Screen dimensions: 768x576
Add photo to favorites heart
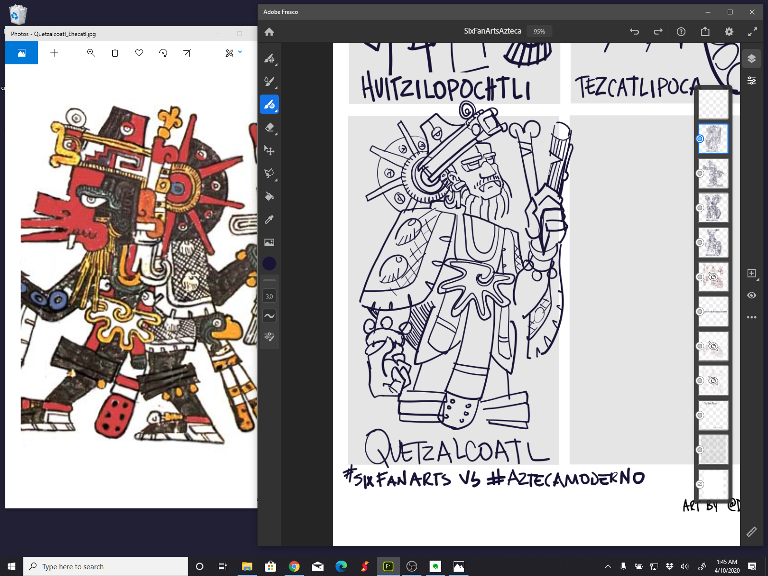(x=139, y=53)
